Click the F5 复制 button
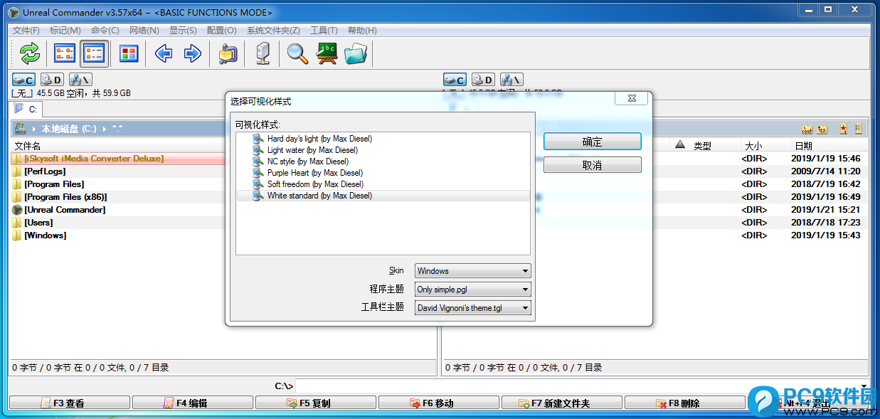The height and width of the screenshot is (419, 880). [316, 403]
